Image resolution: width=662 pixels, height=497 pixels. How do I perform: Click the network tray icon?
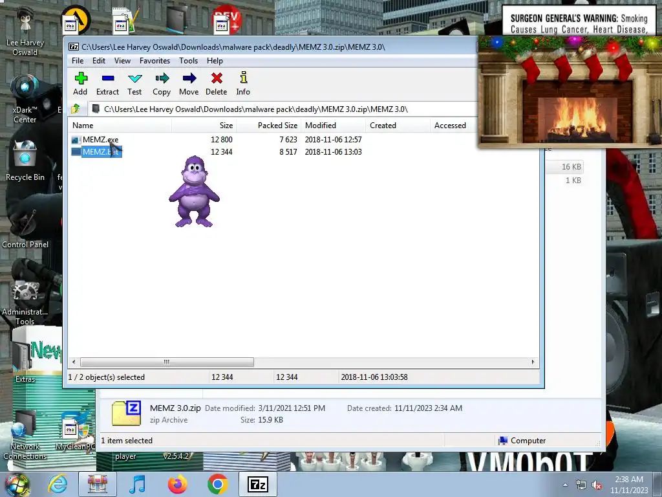[x=581, y=485]
